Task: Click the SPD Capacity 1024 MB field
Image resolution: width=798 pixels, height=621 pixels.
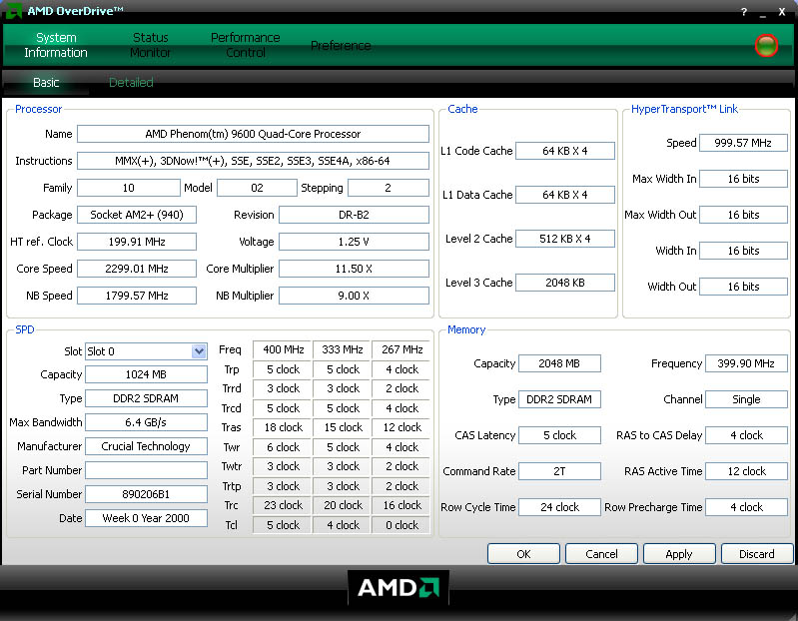Action: tap(146, 374)
